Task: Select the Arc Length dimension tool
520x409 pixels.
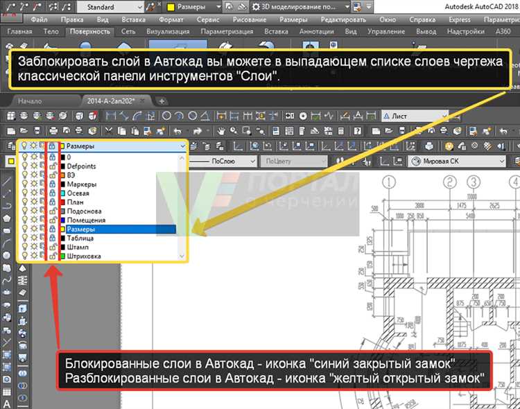Action: (x=137, y=116)
